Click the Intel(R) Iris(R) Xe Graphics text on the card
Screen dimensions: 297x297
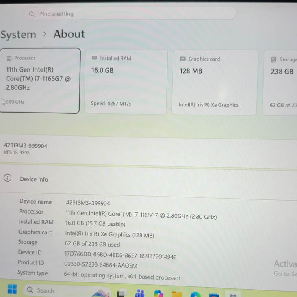[x=208, y=105]
